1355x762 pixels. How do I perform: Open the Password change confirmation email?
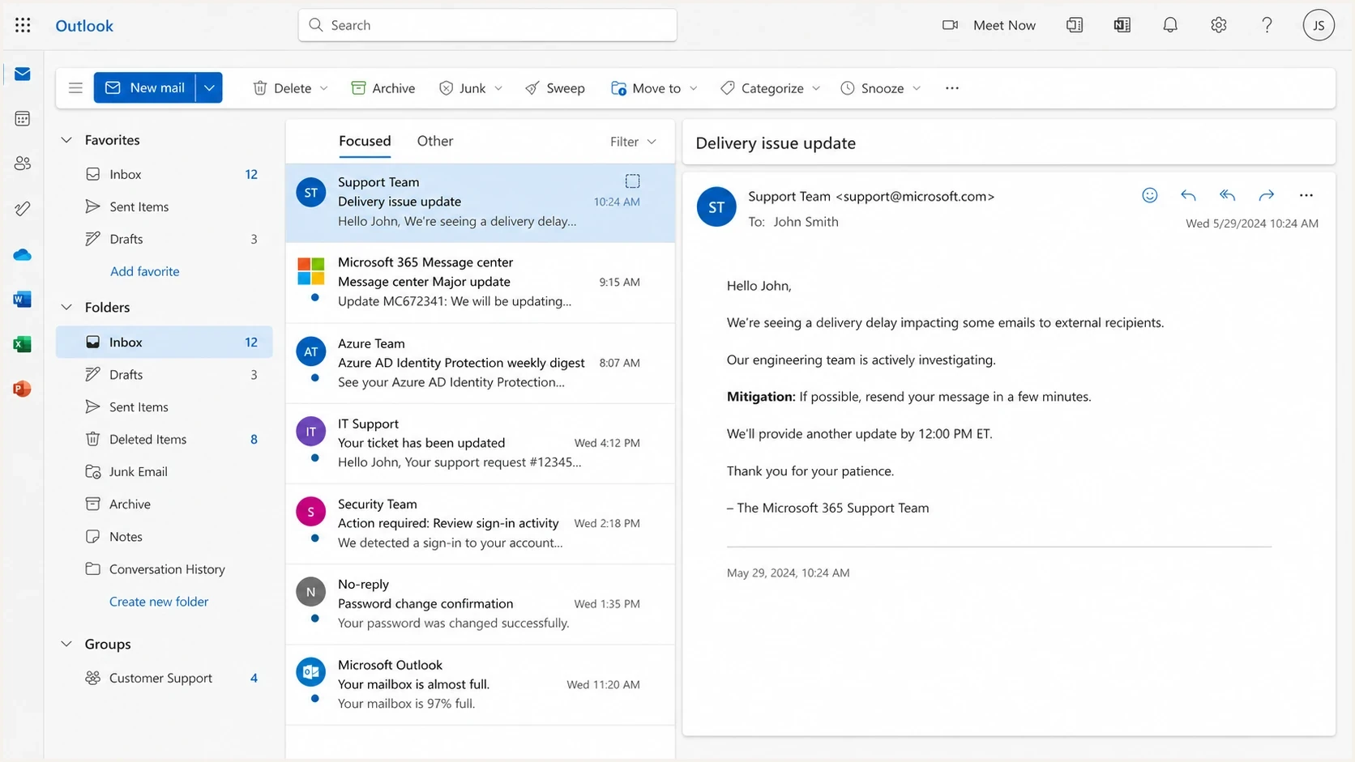pyautogui.click(x=480, y=603)
